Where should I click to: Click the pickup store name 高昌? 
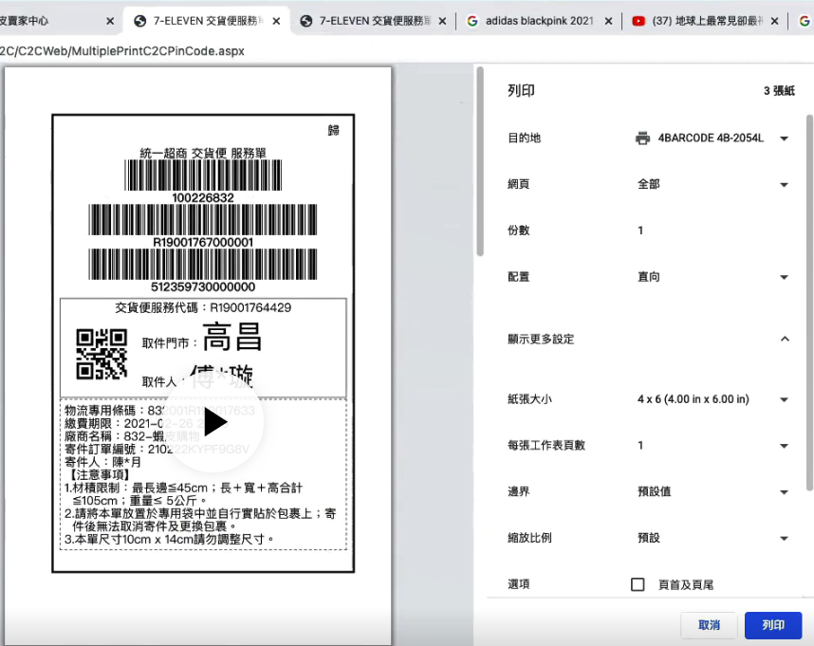[232, 337]
